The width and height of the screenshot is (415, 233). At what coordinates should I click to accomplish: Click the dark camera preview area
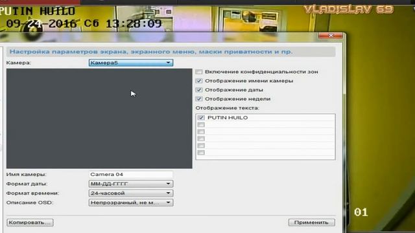point(99,118)
